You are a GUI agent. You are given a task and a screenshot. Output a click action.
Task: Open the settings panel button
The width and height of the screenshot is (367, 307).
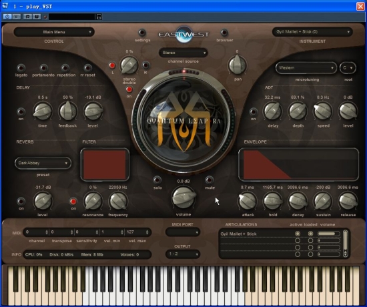tap(142, 33)
